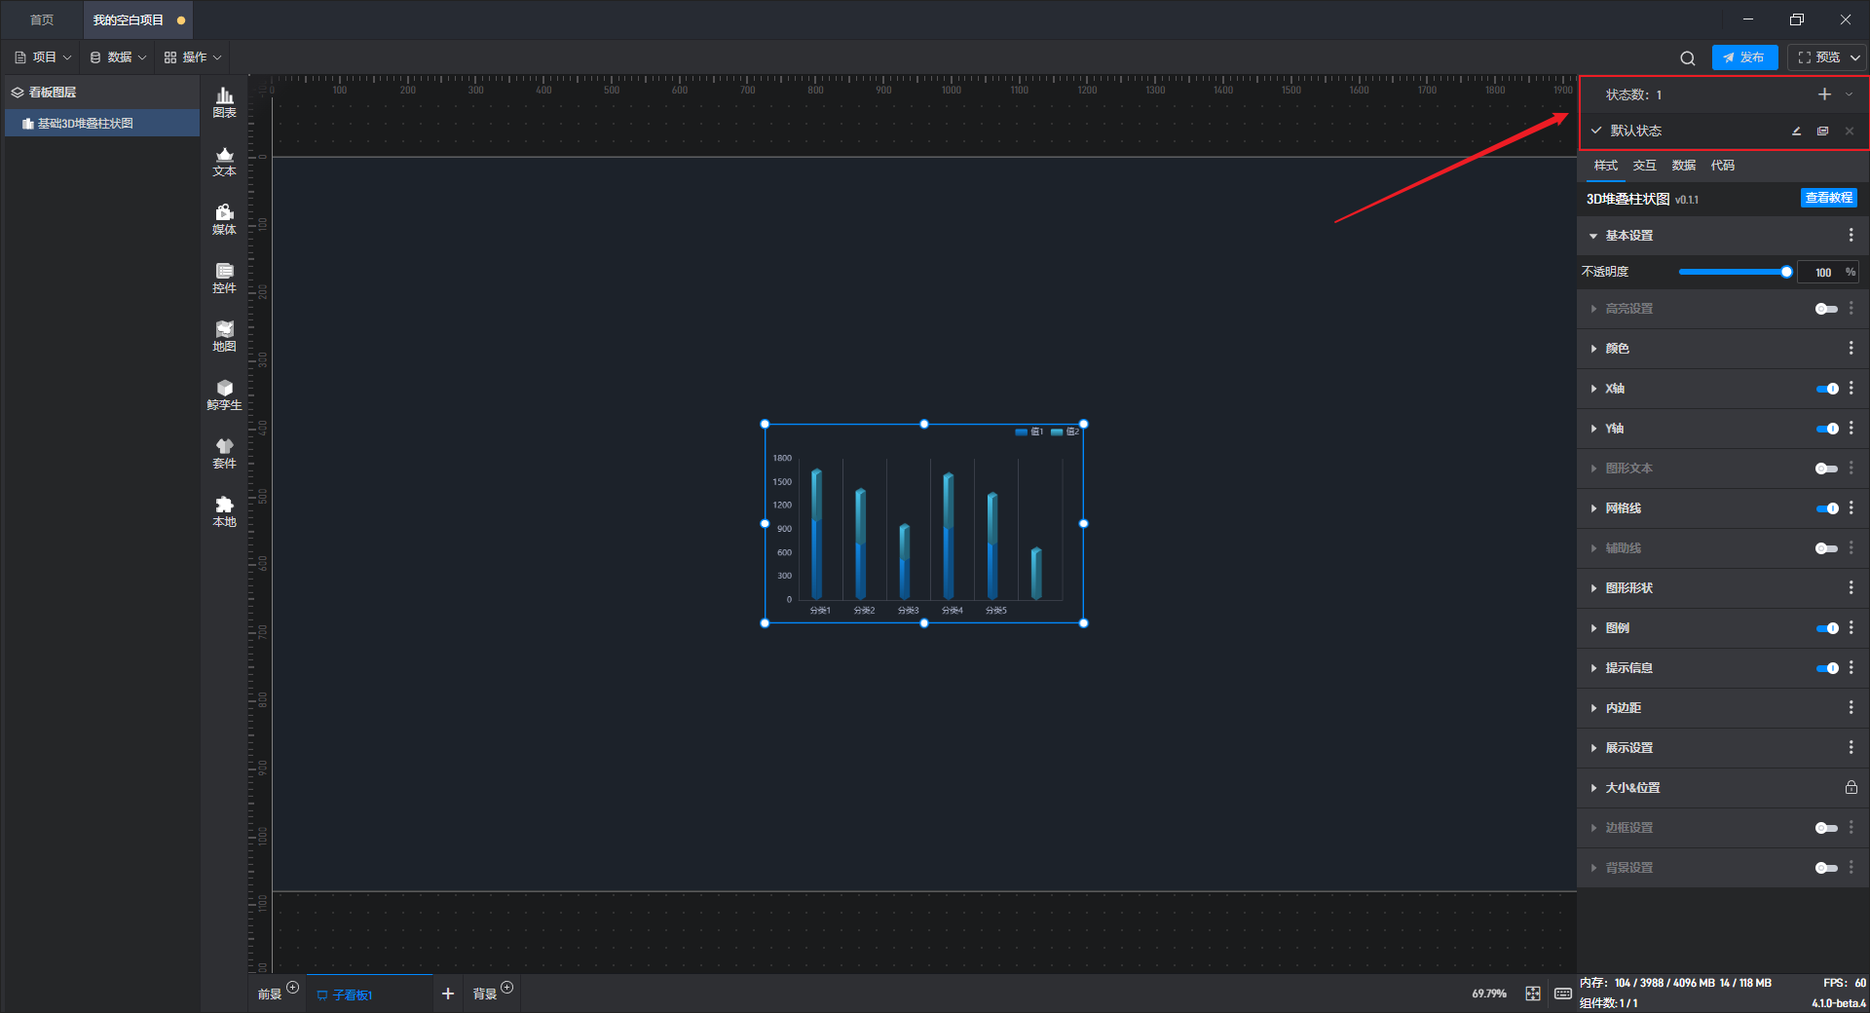Delete 默认状态 with the x icon
Image resolution: width=1870 pixels, height=1013 pixels.
coord(1849,131)
